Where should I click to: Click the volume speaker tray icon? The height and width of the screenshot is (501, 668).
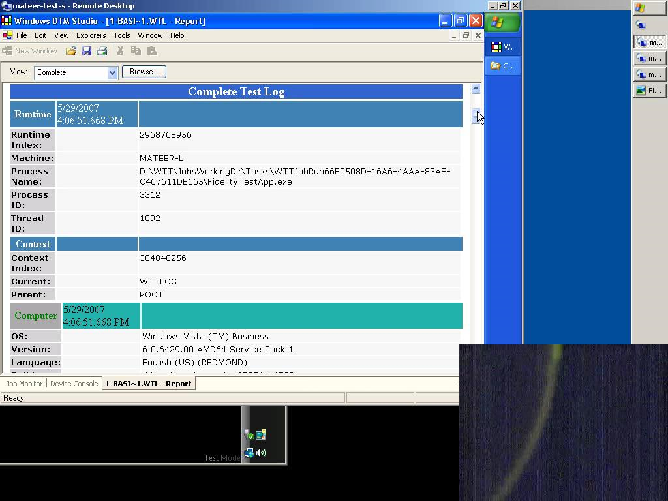tap(261, 452)
